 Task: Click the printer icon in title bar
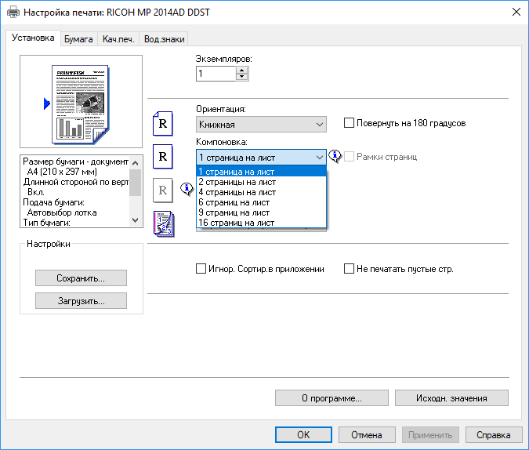(x=13, y=12)
